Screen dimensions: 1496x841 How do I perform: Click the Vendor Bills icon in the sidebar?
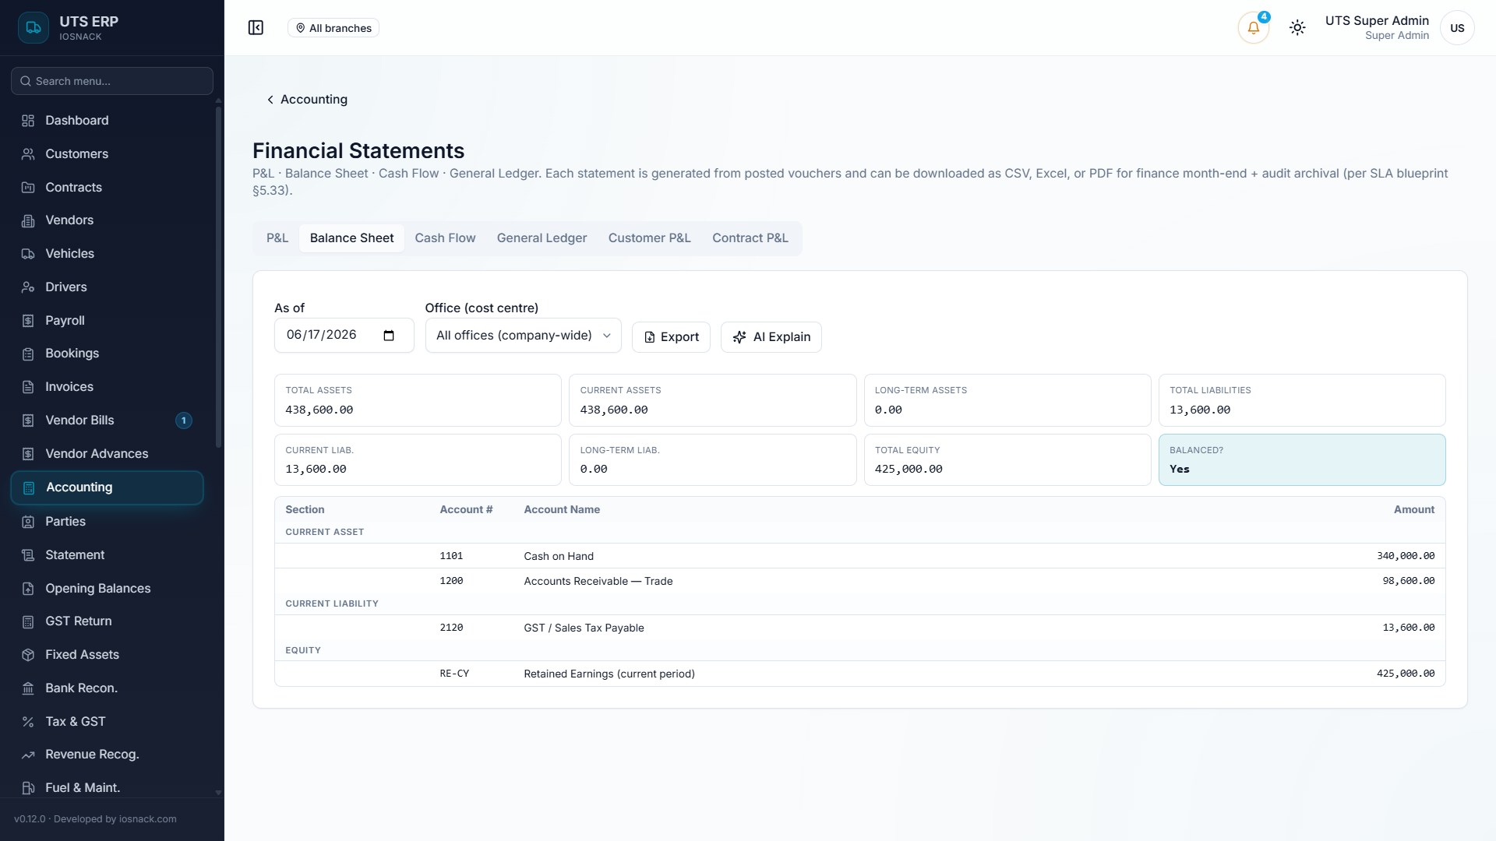pyautogui.click(x=28, y=420)
